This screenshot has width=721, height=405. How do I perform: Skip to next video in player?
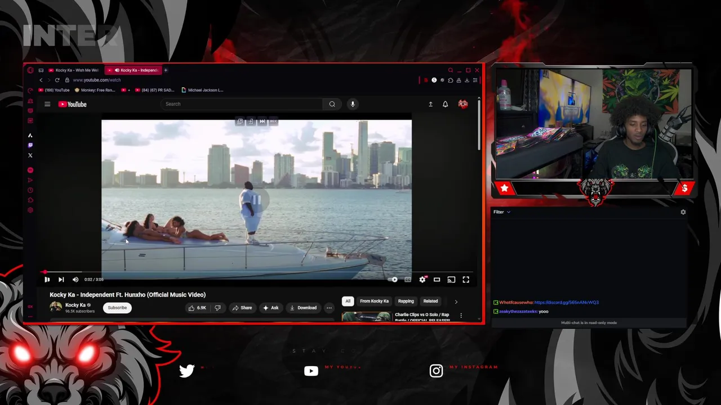pyautogui.click(x=61, y=280)
